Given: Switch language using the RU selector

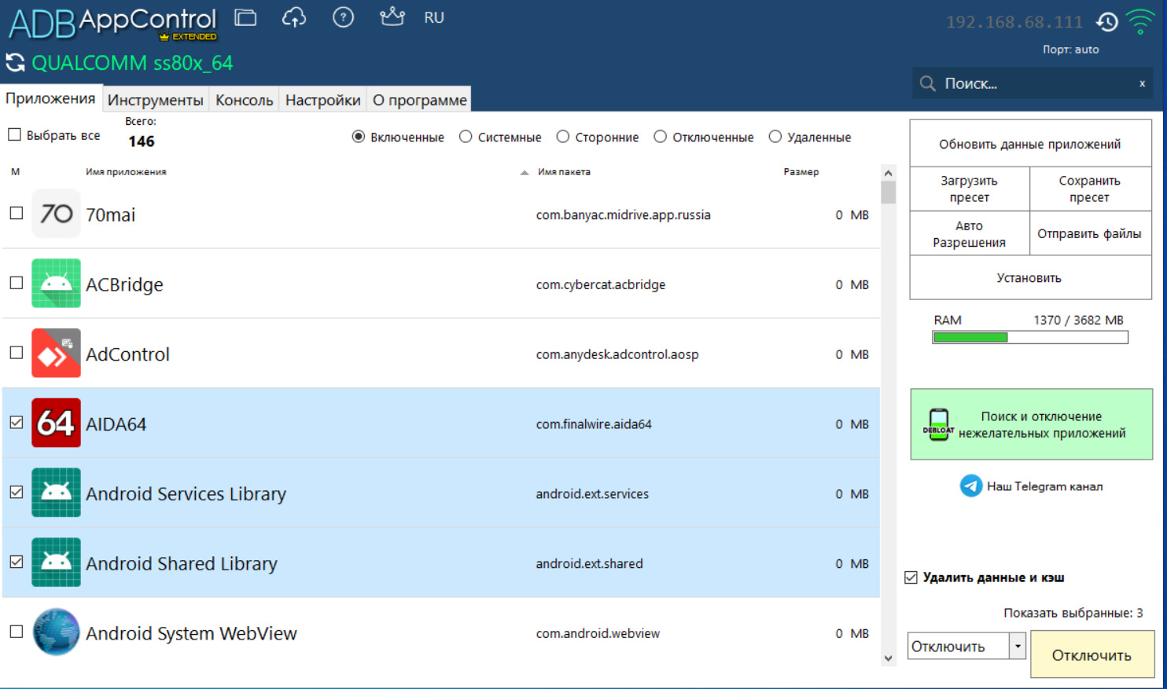Looking at the screenshot, I should 434,17.
